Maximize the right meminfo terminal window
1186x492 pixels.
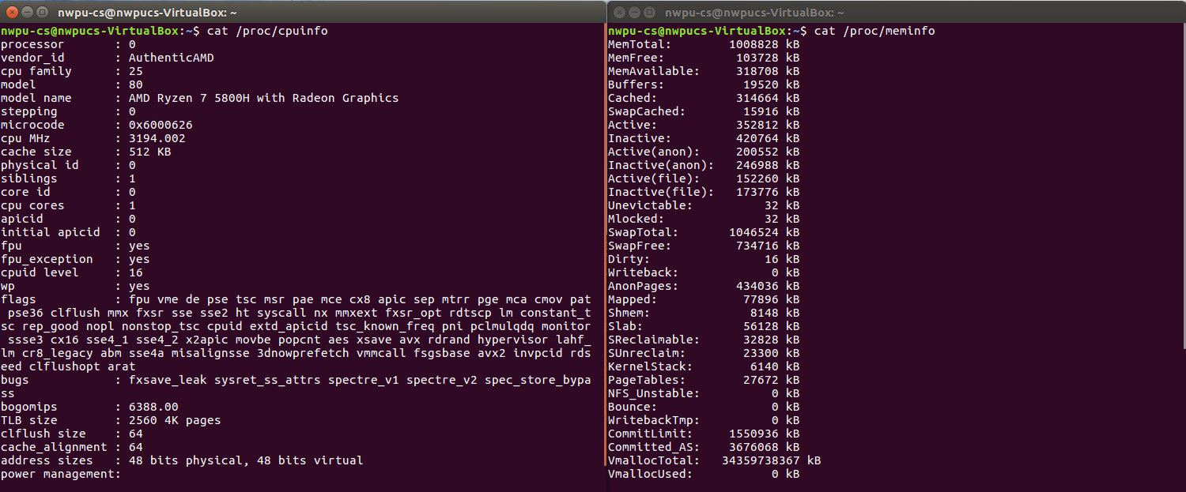[649, 12]
